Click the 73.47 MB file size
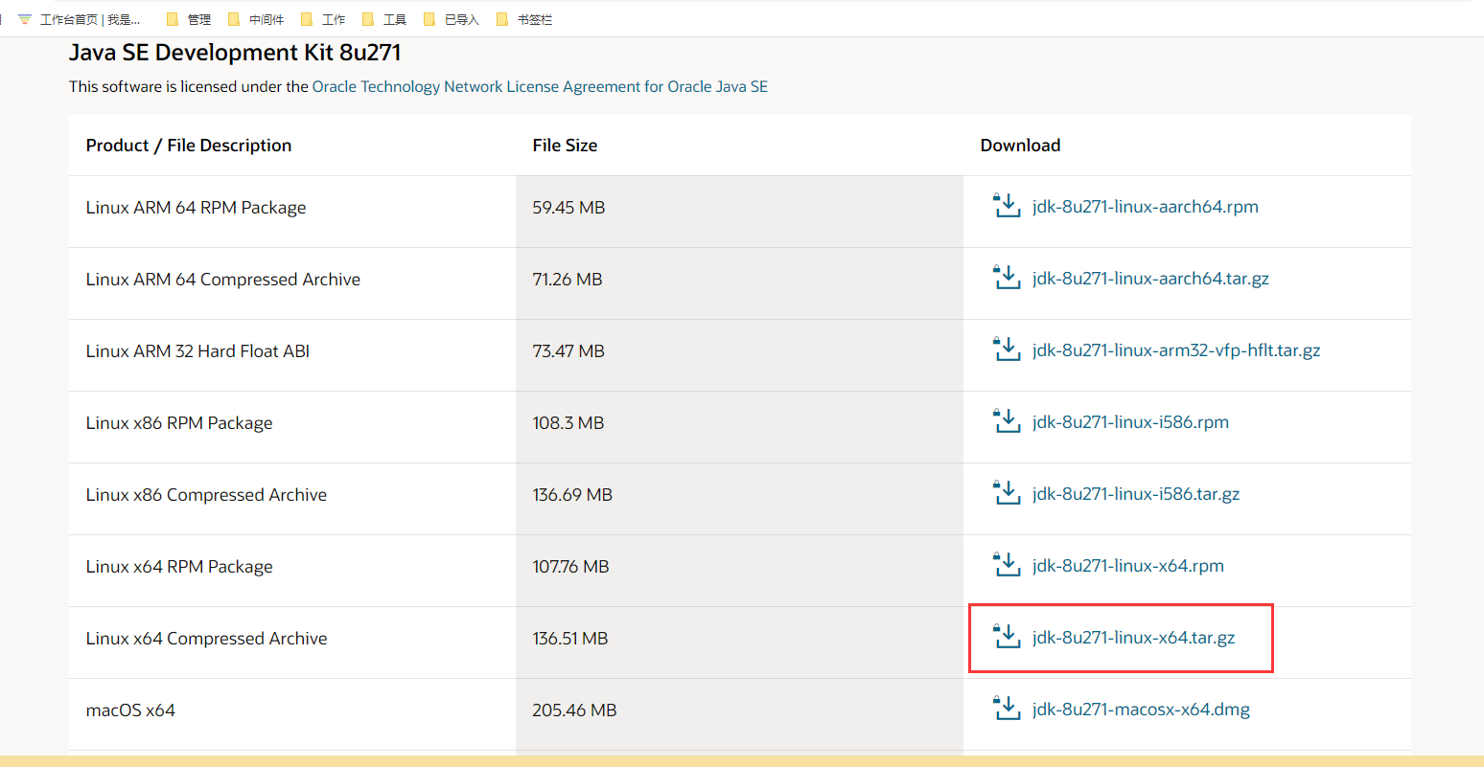1484x767 pixels. [568, 351]
